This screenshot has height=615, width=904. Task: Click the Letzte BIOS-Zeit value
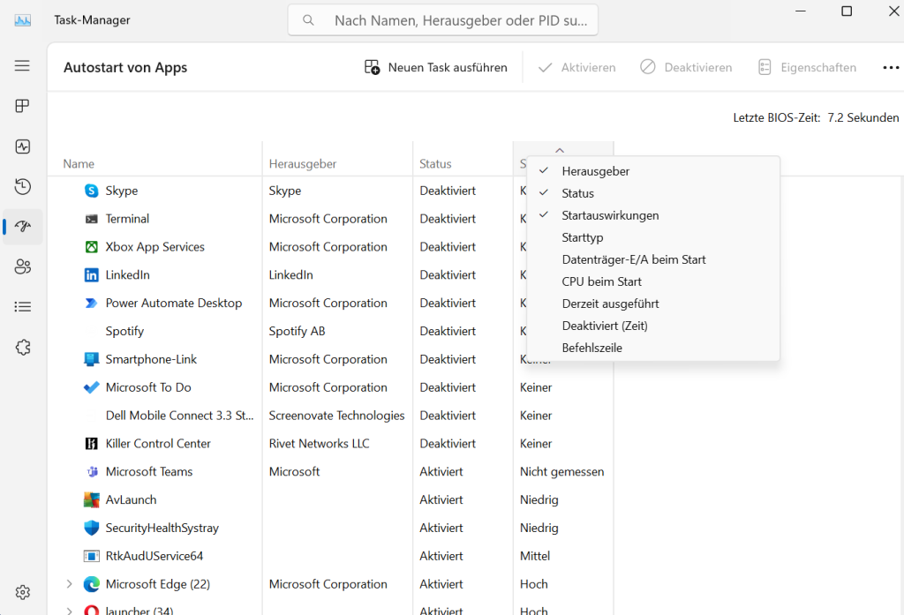click(863, 117)
